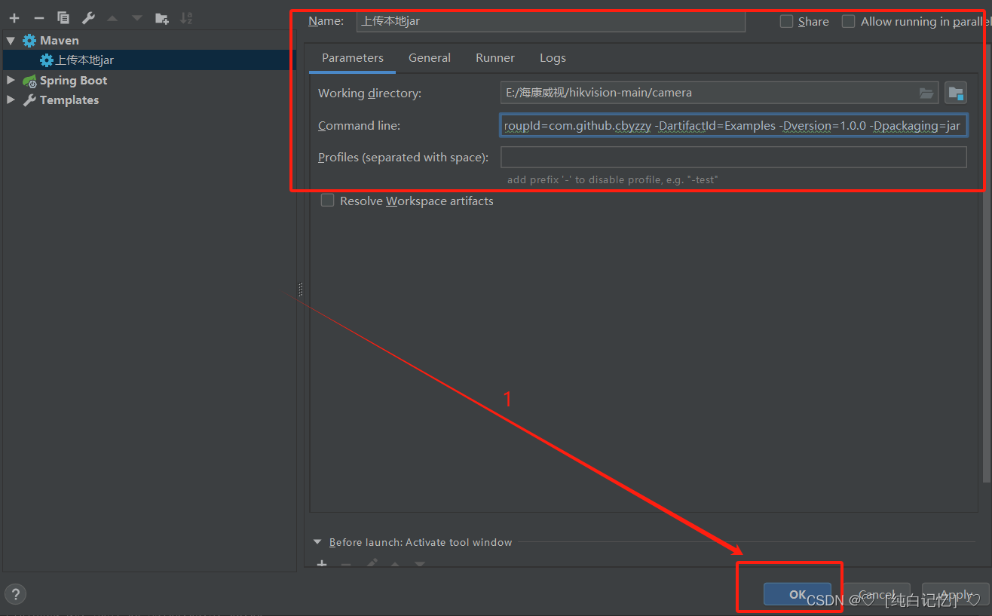This screenshot has height=616, width=992.
Task: Toggle Allow running in parallel checkbox
Action: tap(848, 21)
